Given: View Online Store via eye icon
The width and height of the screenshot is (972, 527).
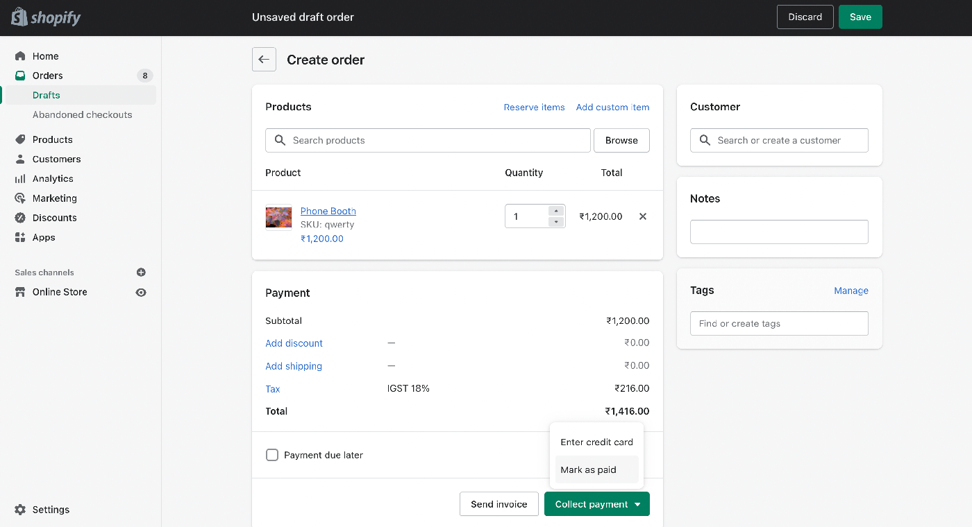Looking at the screenshot, I should coord(141,293).
